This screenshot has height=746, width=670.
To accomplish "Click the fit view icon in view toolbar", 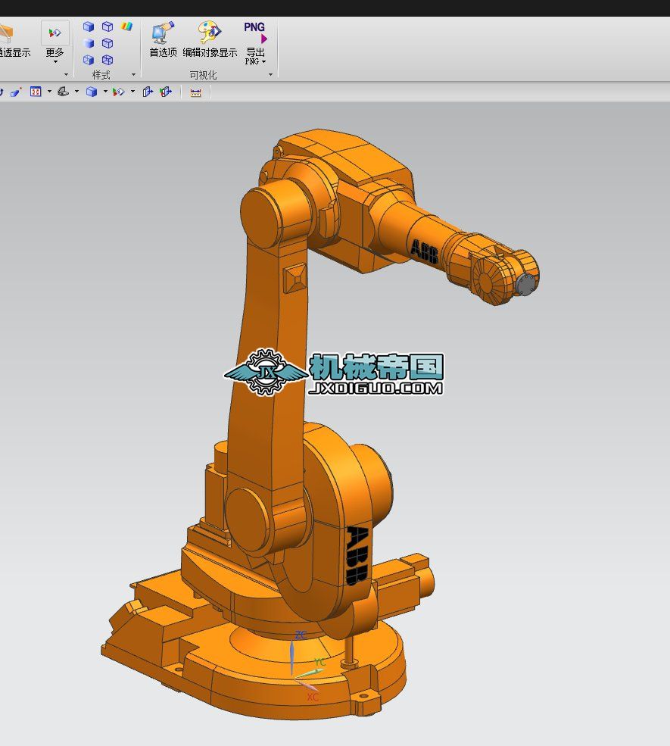I will (36, 92).
